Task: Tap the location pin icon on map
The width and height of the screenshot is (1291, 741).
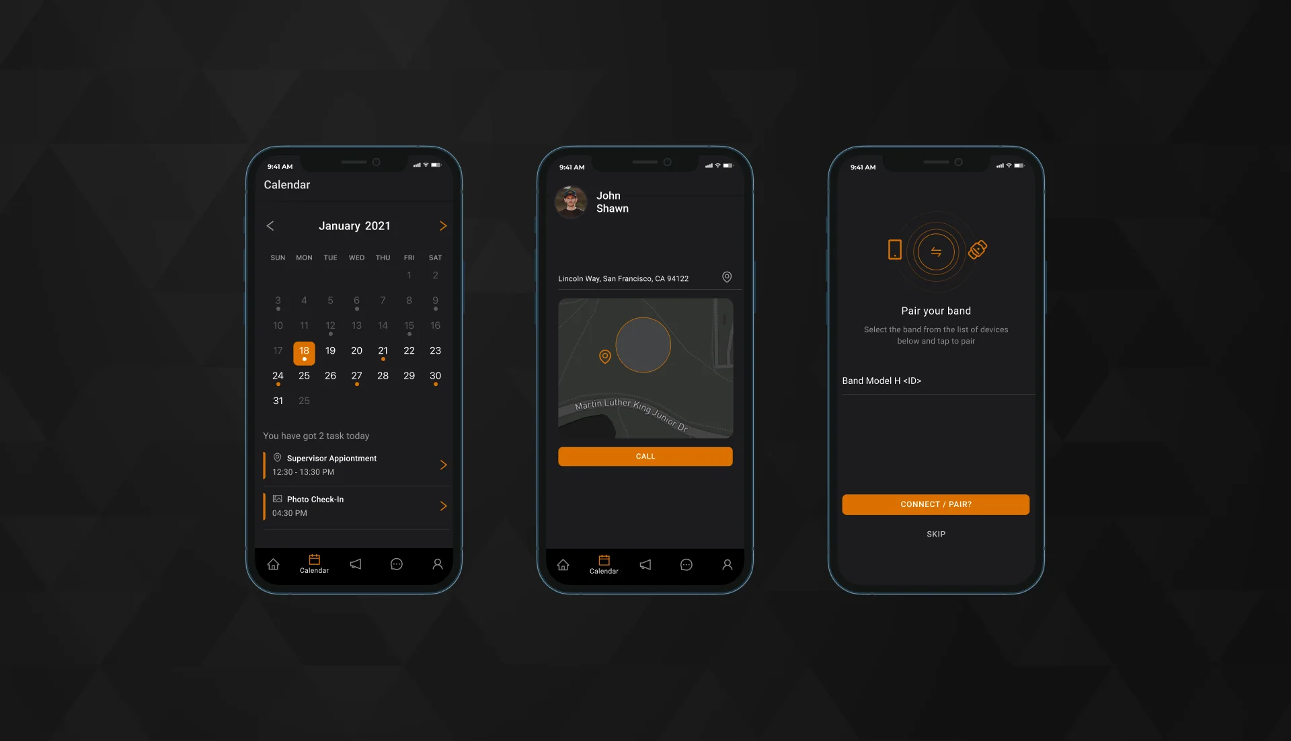Action: (x=604, y=356)
